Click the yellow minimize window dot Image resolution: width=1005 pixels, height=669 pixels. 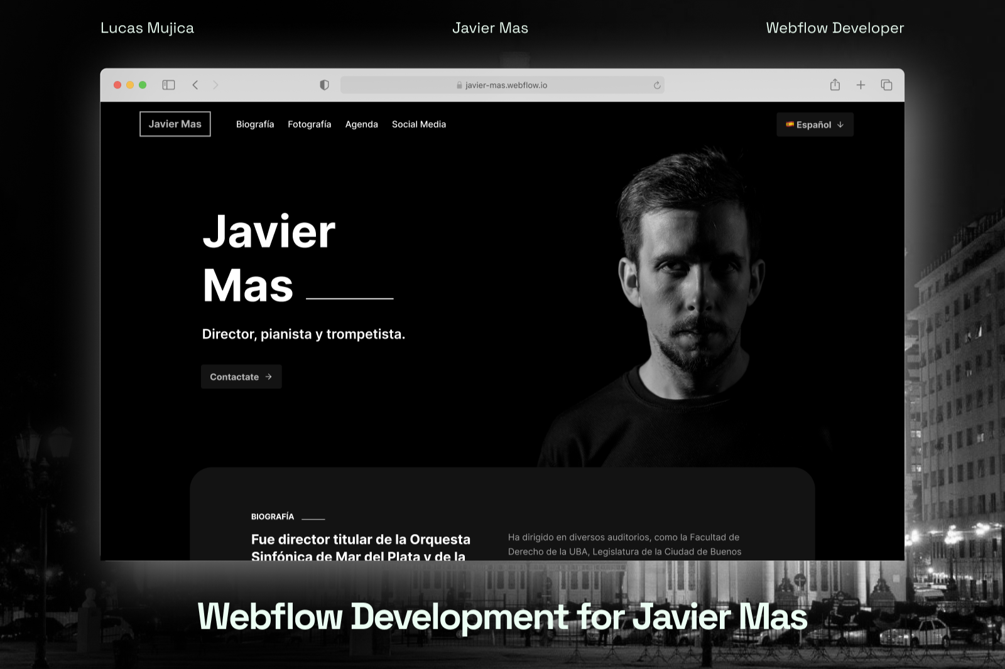point(130,85)
